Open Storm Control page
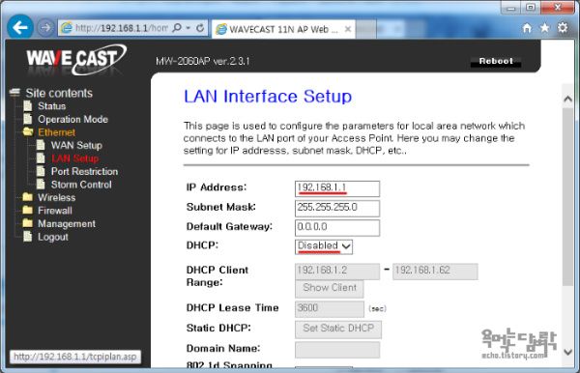Viewport: 580px width, 373px height. click(x=81, y=185)
